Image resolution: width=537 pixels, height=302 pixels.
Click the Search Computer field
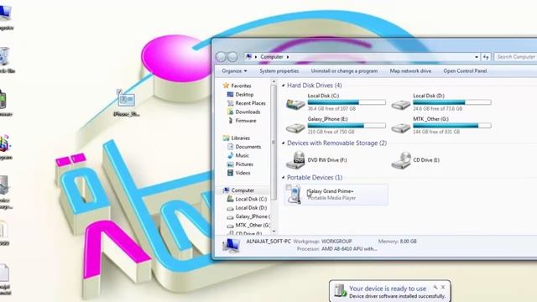pos(516,57)
